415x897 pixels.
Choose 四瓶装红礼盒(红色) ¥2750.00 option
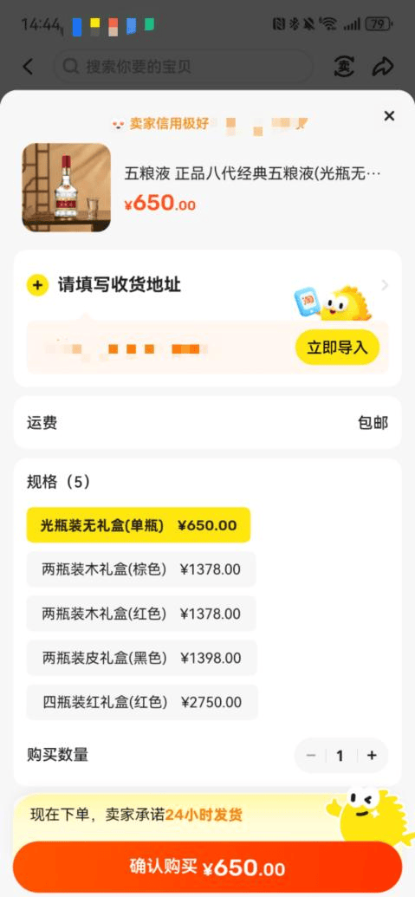pos(142,702)
